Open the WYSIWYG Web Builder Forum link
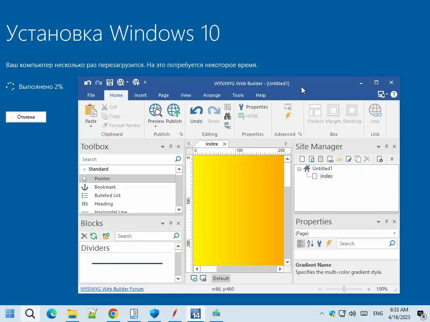This screenshot has height=322, width=430. pyautogui.click(x=112, y=289)
